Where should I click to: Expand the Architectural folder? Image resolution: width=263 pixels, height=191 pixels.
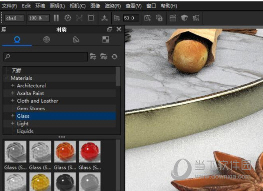12,86
